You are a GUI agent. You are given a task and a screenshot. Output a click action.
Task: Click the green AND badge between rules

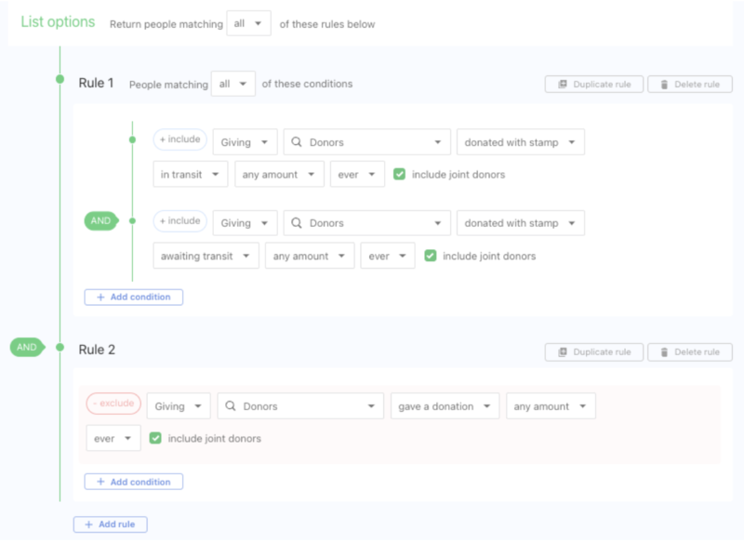tap(27, 347)
